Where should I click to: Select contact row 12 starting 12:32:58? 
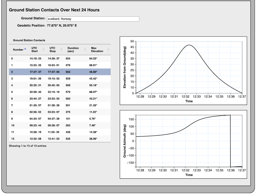[x=60, y=139]
